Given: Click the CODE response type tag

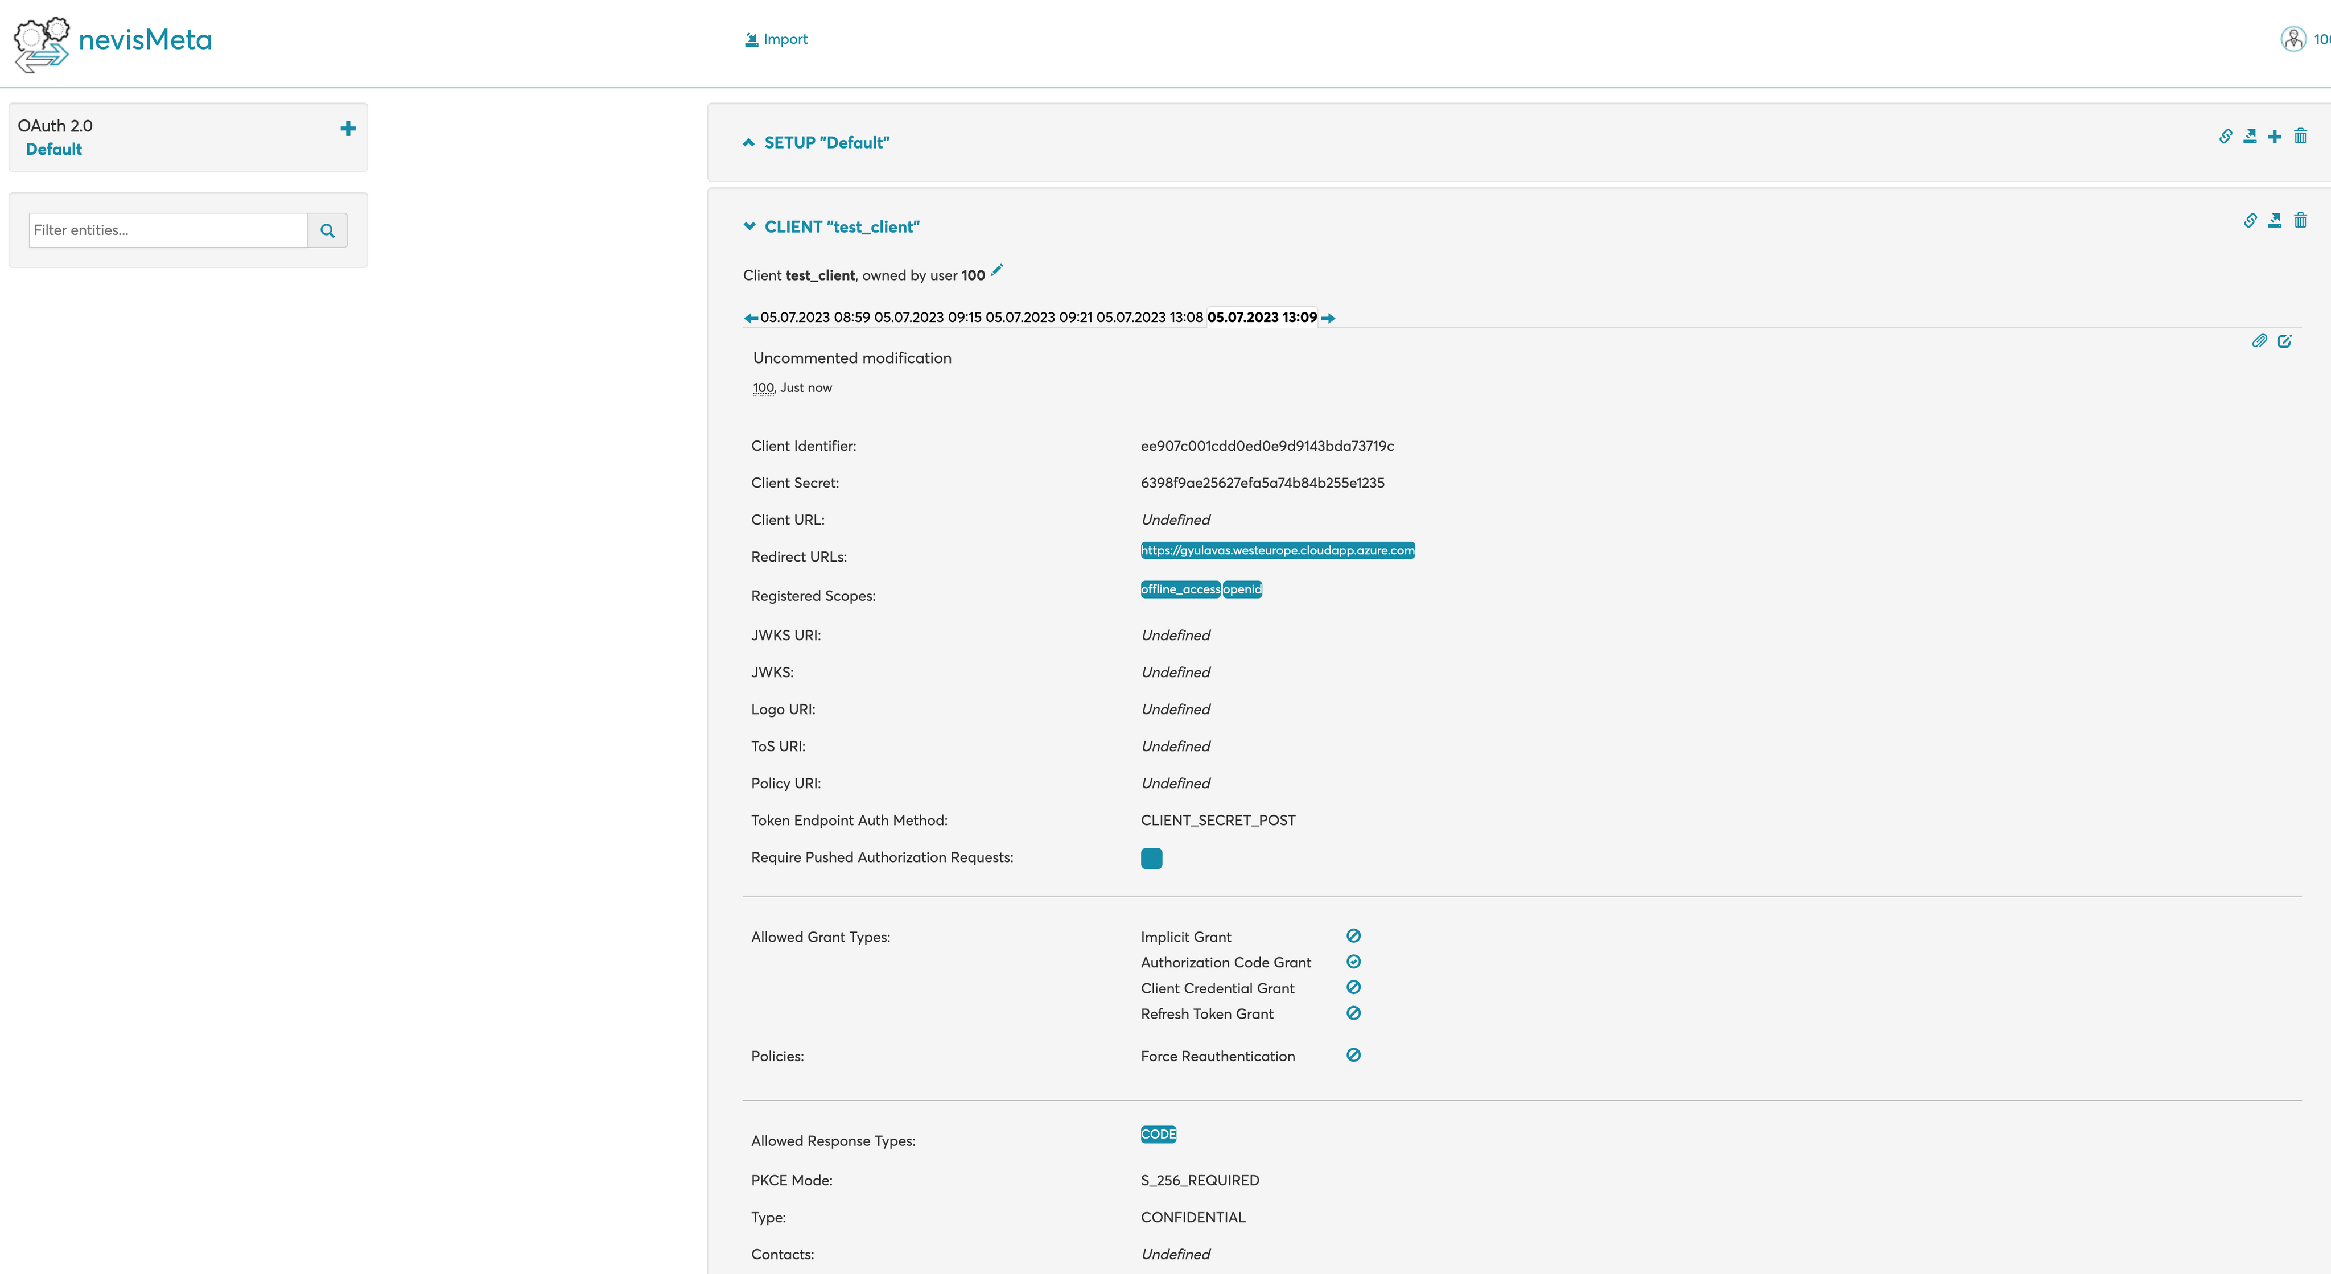Looking at the screenshot, I should [1158, 1135].
